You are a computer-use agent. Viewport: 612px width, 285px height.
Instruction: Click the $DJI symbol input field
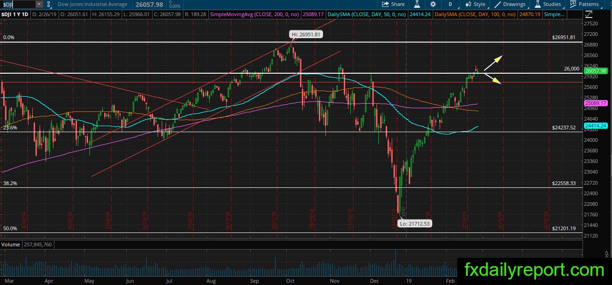click(18, 4)
